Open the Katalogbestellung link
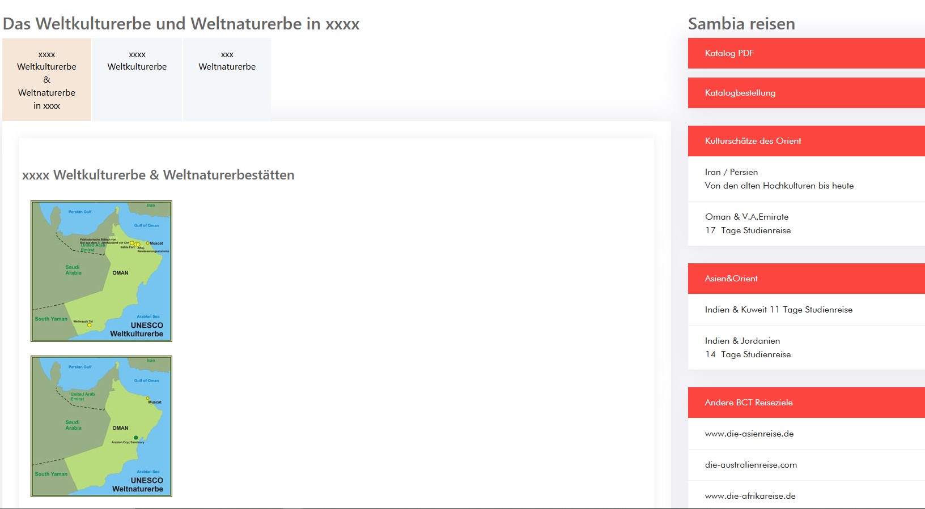The height and width of the screenshot is (509, 925). pos(807,93)
